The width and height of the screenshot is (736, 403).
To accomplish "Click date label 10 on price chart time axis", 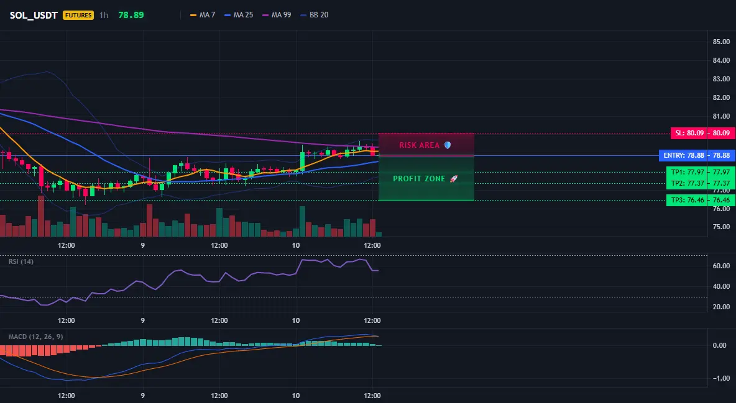I will (x=296, y=245).
